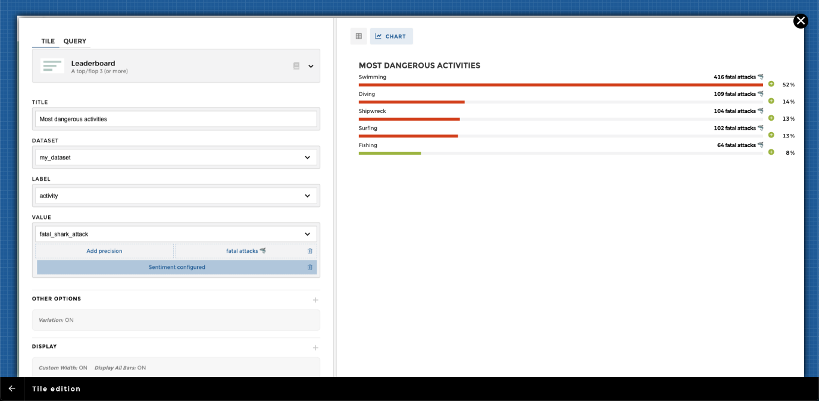Click the green variation icon for Shipwreck
This screenshot has height=401, width=819.
point(771,118)
